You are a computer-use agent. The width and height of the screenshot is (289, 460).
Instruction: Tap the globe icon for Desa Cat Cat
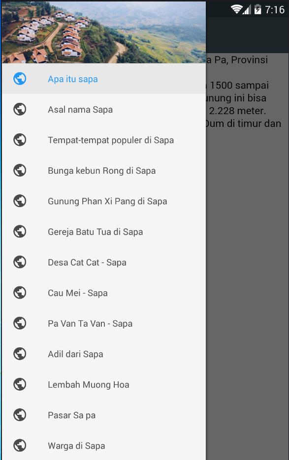tap(20, 262)
